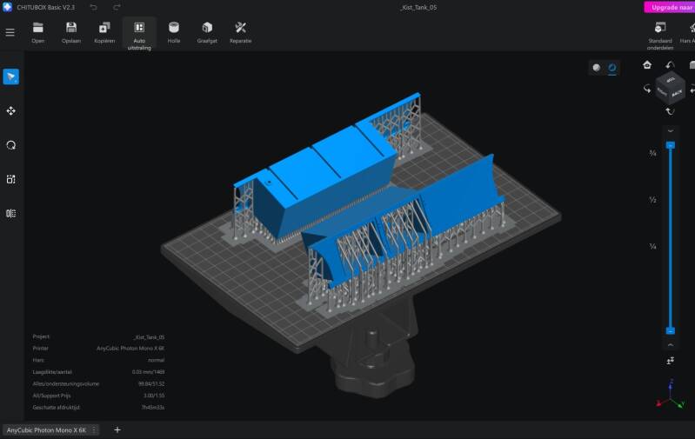Open printer tab options menu
This screenshot has width=695, height=439.
(94, 430)
